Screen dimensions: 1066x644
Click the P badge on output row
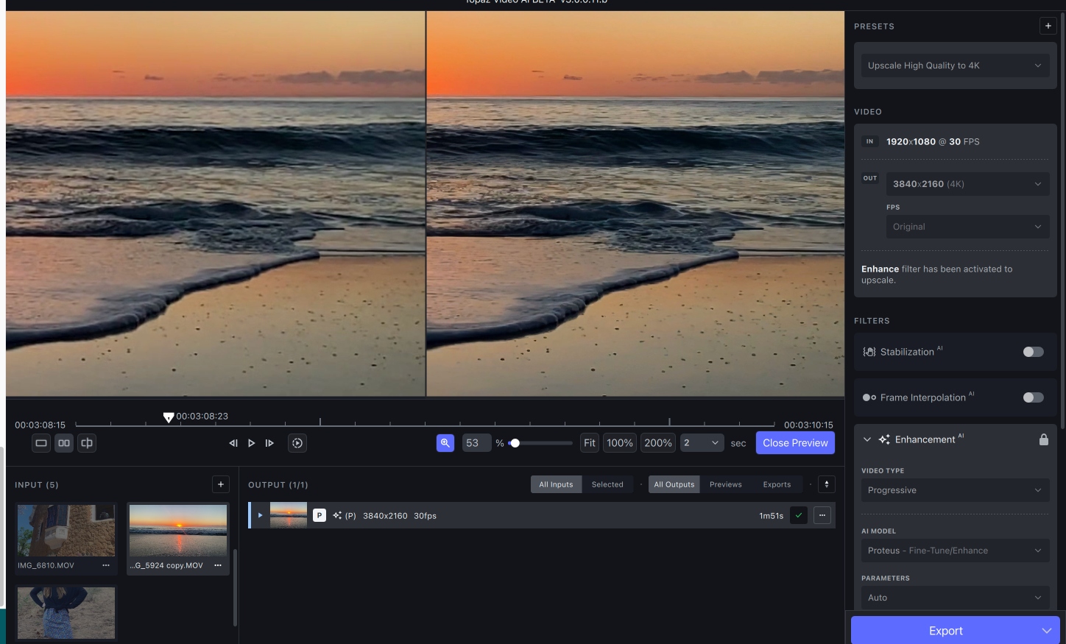tap(320, 515)
